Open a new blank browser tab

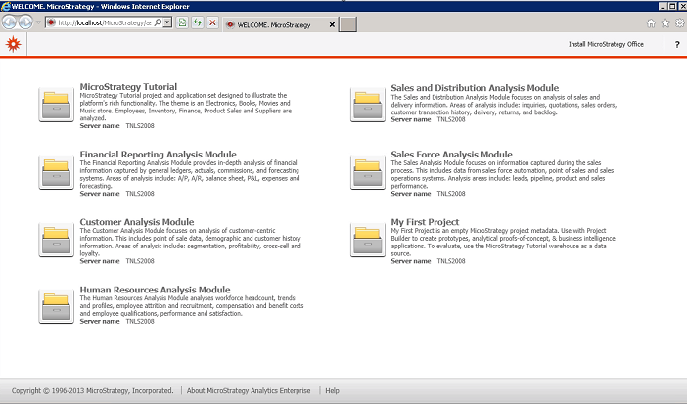[x=347, y=23]
